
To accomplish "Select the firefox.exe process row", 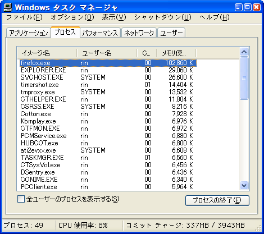I will point(108,63).
